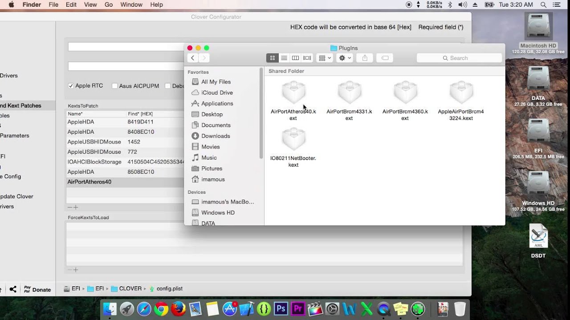The image size is (570, 320).
Task: Click the Finder Search field
Action: click(x=459, y=58)
